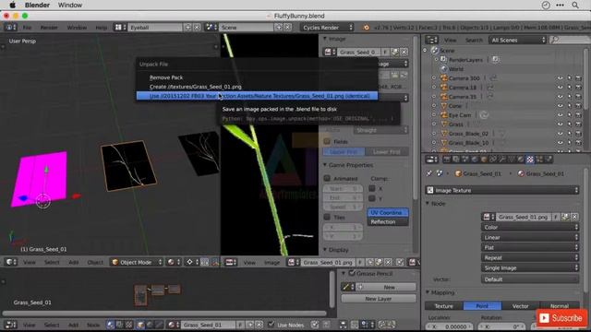Open the Linear interpolation dropdown
591x332 pixels.
pos(530,238)
